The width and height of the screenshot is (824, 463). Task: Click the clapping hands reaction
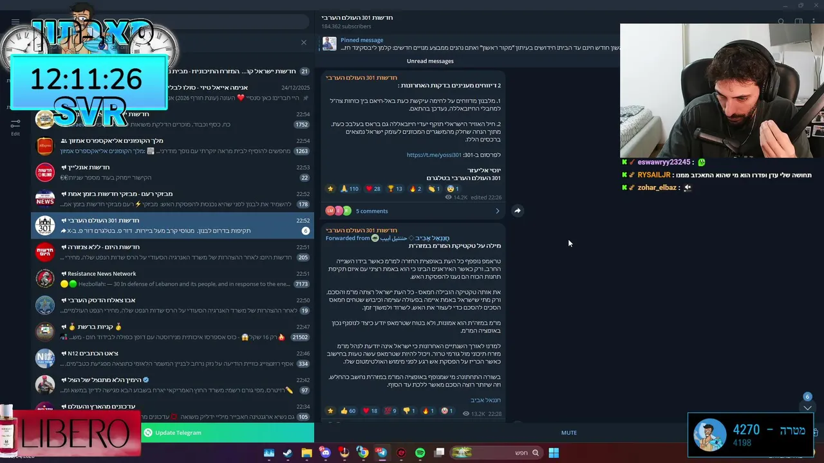435,189
